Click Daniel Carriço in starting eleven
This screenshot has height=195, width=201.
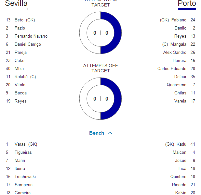pos(28,44)
